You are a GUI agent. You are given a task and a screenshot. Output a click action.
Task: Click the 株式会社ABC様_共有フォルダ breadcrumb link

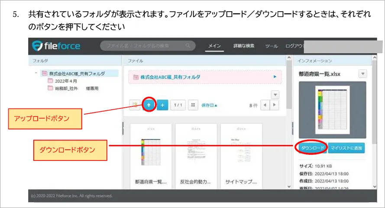click(170, 77)
